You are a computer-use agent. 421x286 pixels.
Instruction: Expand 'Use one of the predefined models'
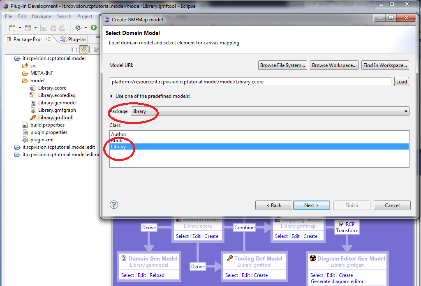pyautogui.click(x=111, y=96)
